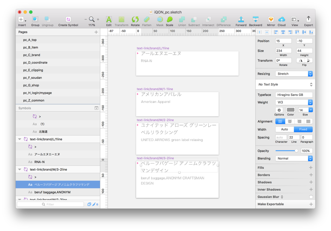Screen dimensions: 331x231
Task: Select the Scale tool
Action: click(x=169, y=19)
